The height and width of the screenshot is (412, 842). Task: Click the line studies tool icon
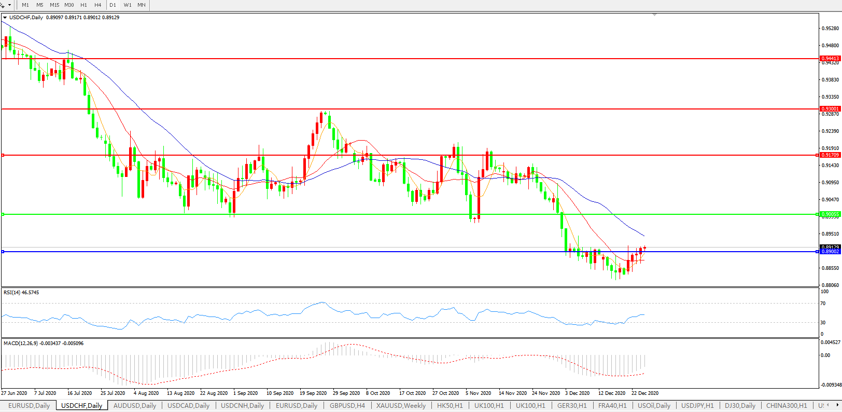3,5
